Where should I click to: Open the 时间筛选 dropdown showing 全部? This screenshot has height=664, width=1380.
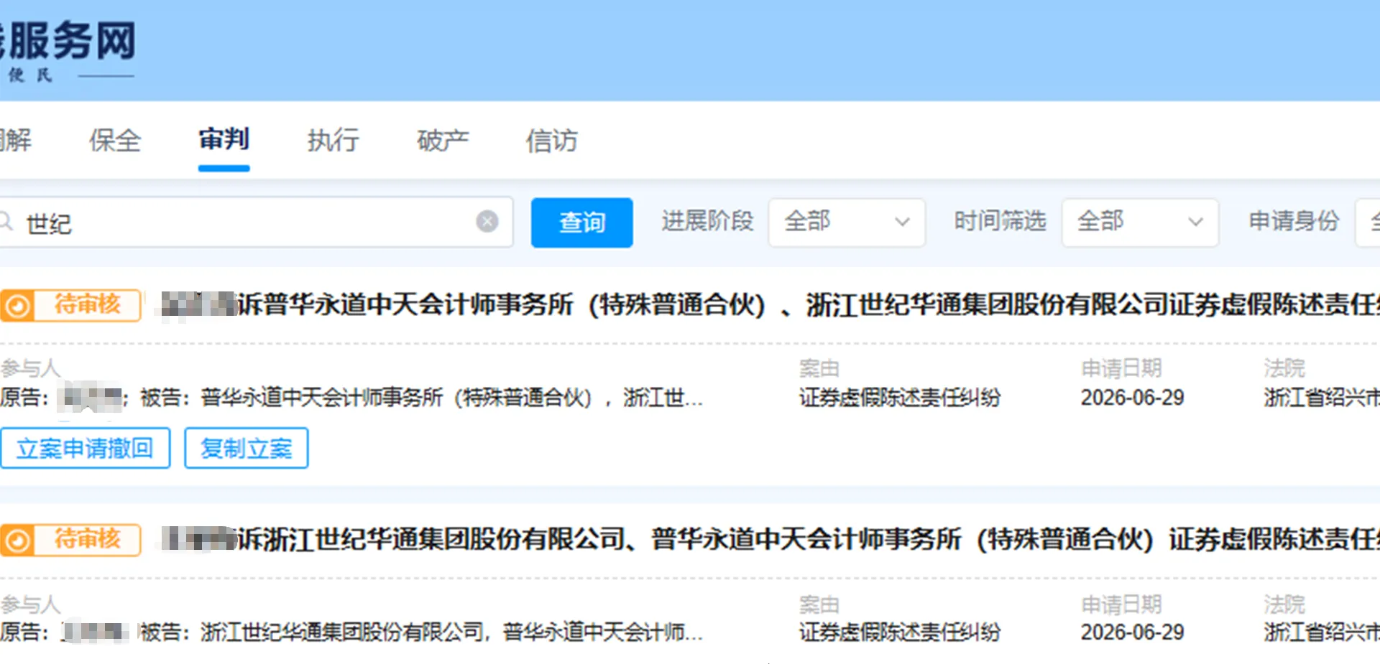click(1140, 223)
